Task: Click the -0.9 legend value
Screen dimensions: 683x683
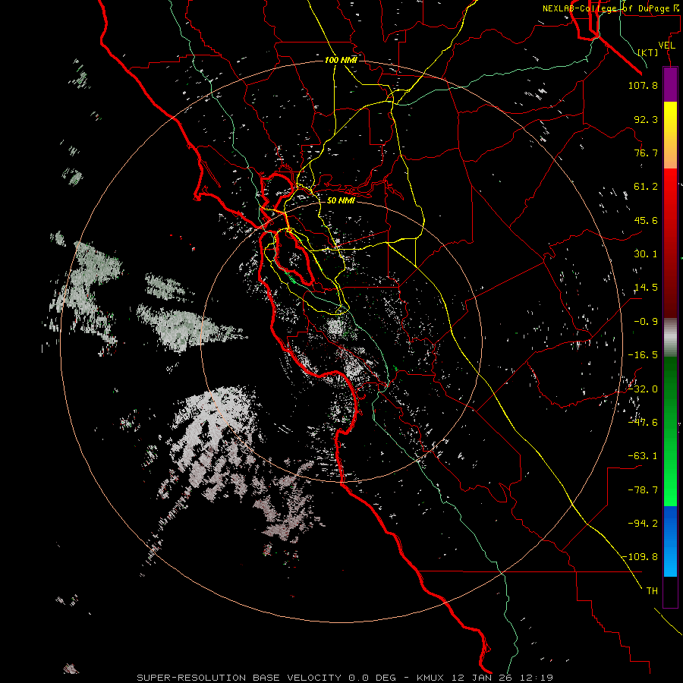Action: 646,322
